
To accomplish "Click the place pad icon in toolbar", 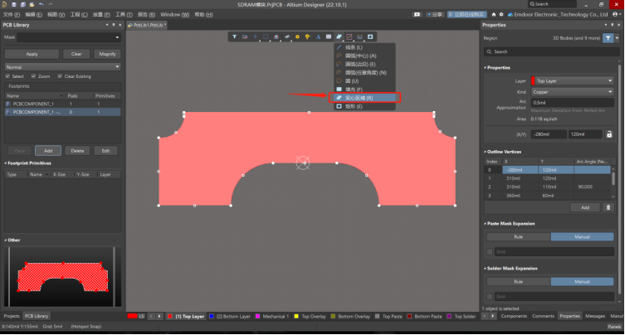I will pos(297,36).
